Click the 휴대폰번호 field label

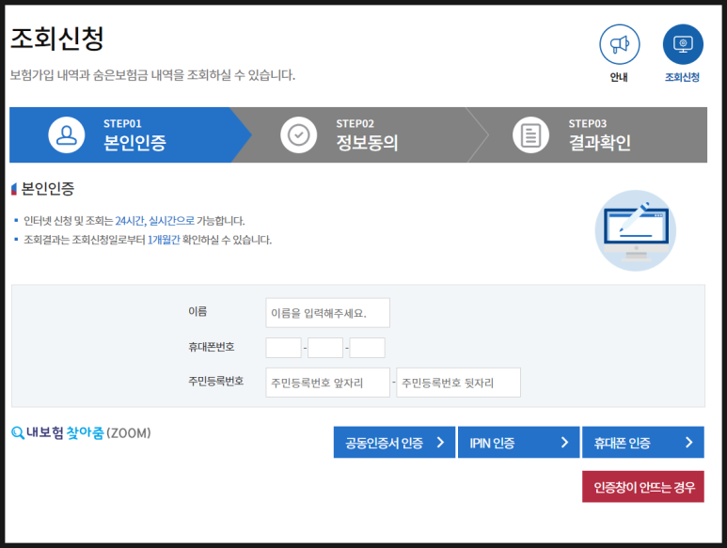212,347
